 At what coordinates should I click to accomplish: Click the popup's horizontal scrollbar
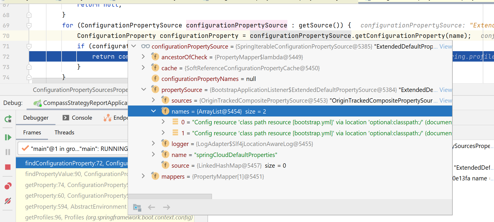coord(170,197)
